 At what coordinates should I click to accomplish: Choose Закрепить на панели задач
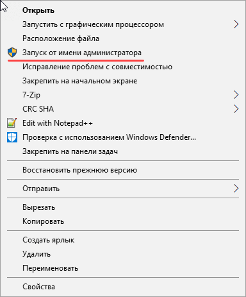(x=123, y=151)
